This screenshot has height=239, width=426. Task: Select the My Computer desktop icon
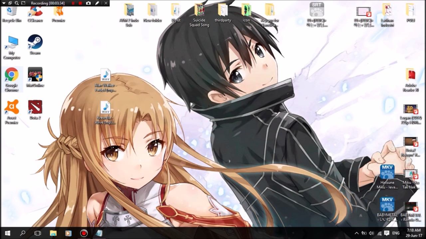12,47
